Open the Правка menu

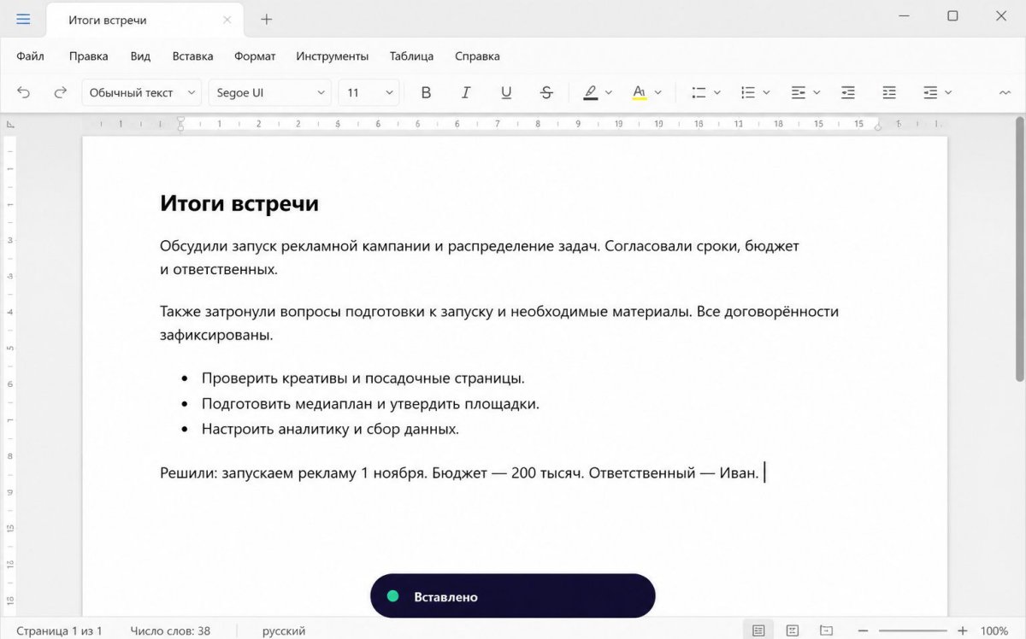pyautogui.click(x=89, y=56)
